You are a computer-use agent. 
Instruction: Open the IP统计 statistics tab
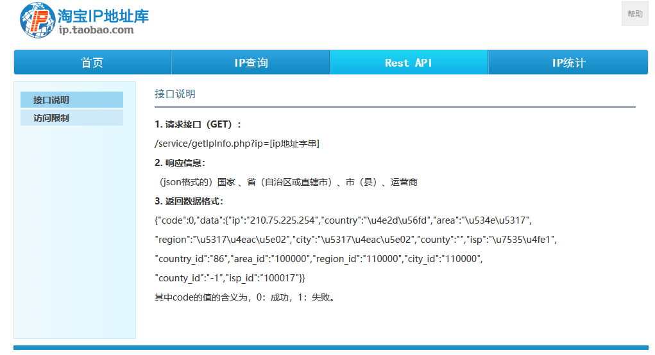pyautogui.click(x=568, y=63)
